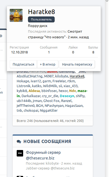Screen dimensions: 109x177
Task: Open the НОВЫЕ СООБЩЕНИЯ heading link
Action: coord(47,141)
